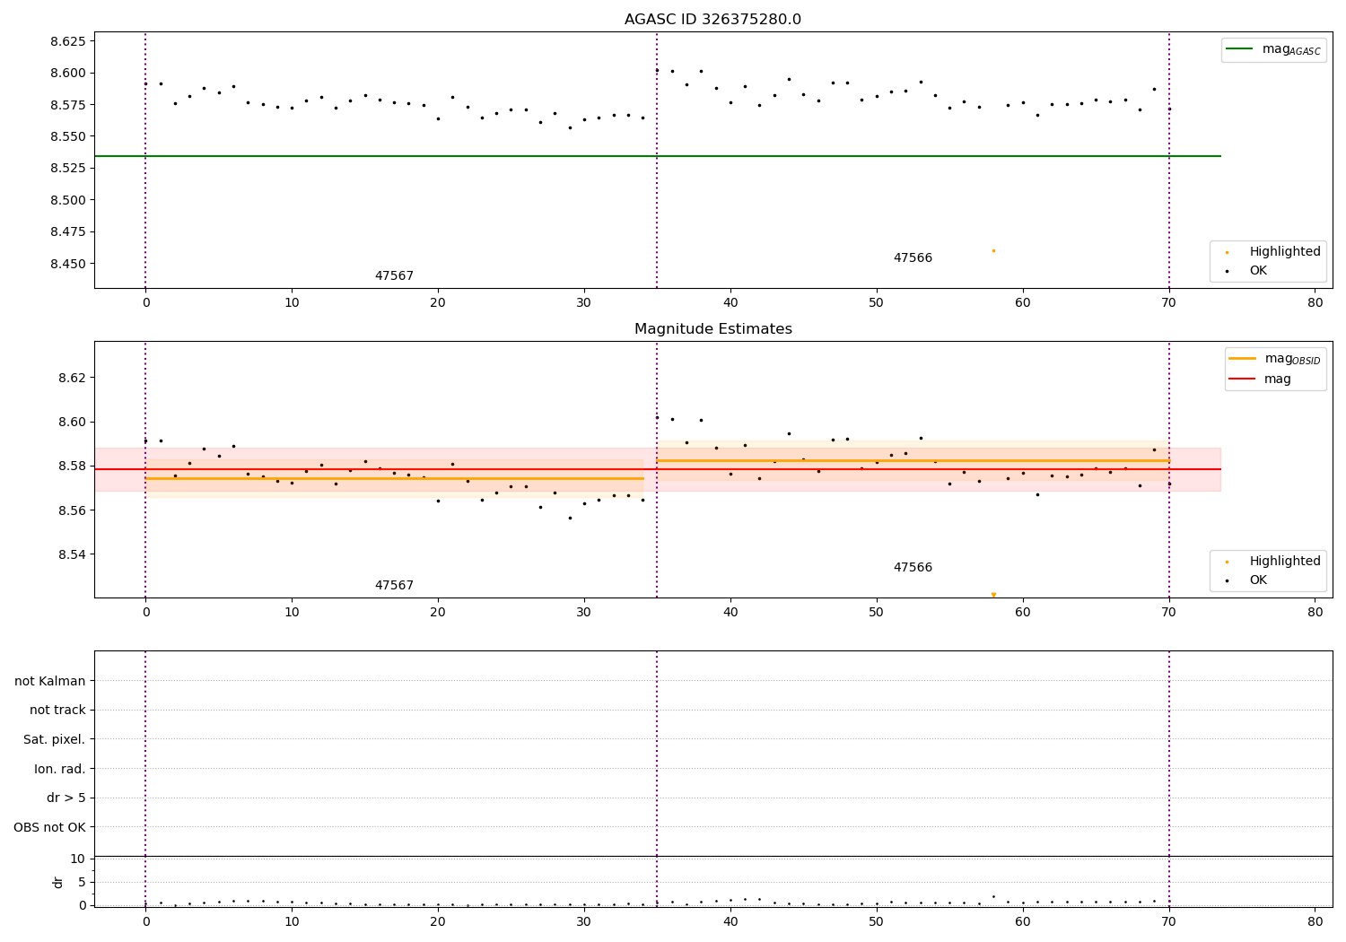This screenshot has width=1346, height=942.
Task: Click the 'dr' axis label
Action: (58, 882)
